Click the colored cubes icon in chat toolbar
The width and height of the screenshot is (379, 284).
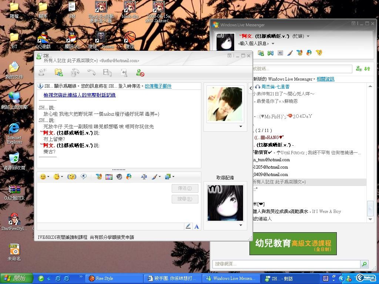[x=129, y=177]
